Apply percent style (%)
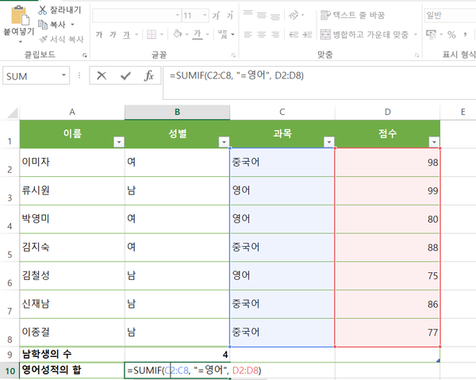Screen dimensions: 476x380 click(x=451, y=35)
